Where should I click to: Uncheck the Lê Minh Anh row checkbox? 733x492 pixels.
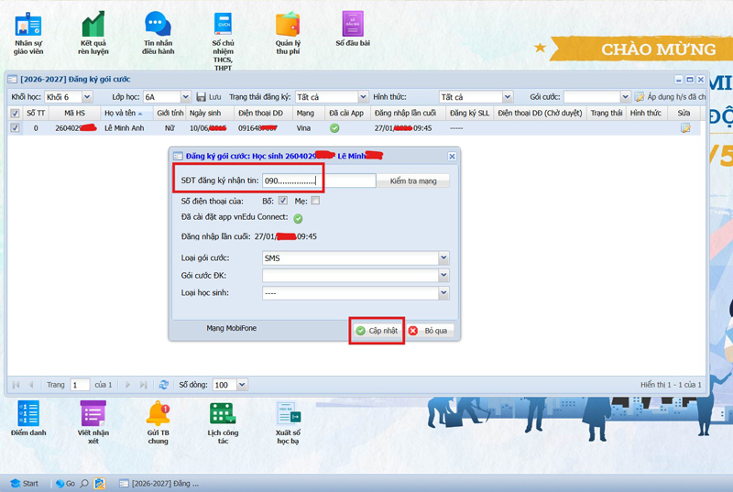15,127
